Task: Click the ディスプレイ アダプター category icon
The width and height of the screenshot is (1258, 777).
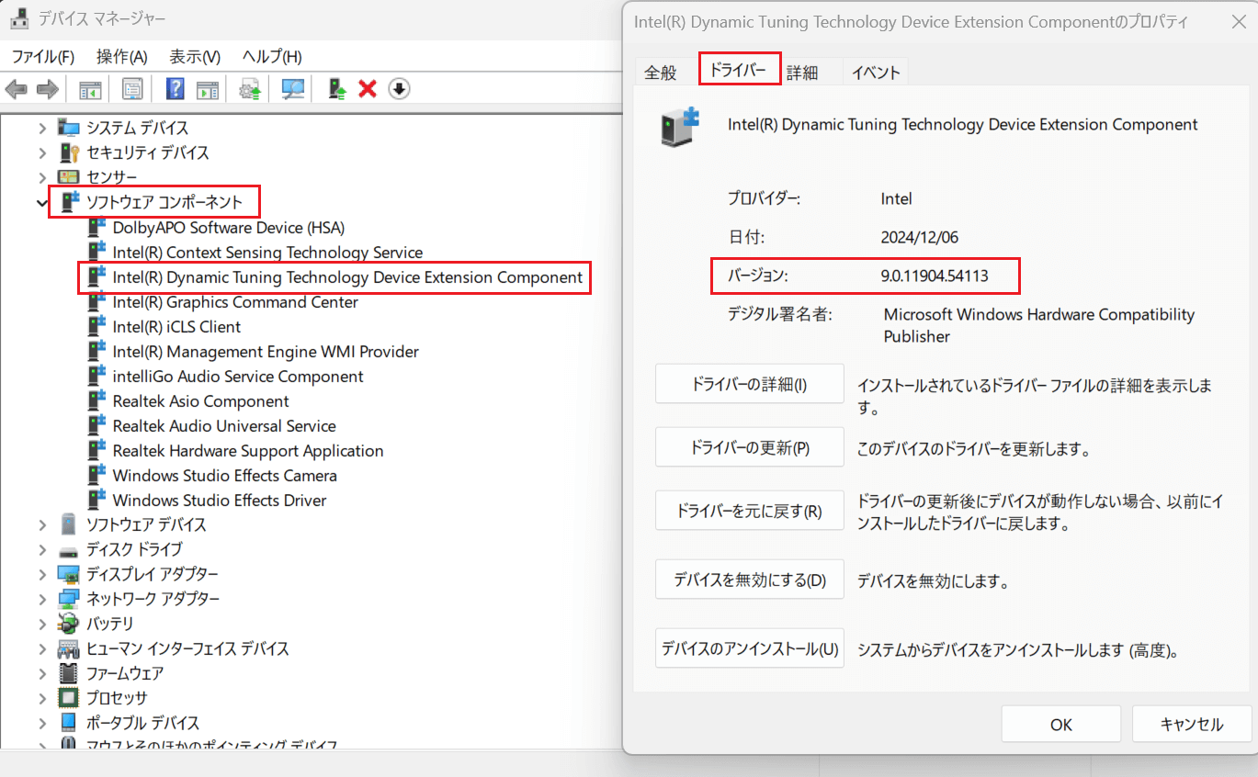Action: (x=69, y=574)
